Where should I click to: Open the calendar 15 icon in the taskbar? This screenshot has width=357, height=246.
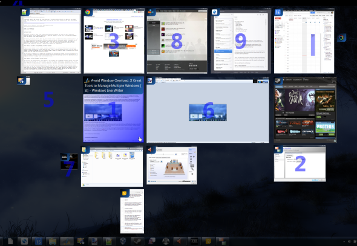[x=39, y=241]
